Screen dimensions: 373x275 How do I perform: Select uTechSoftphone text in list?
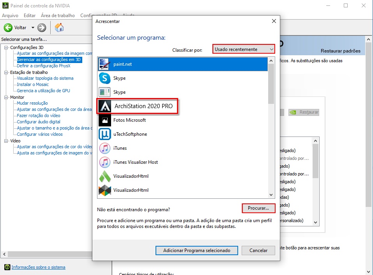[130, 134]
